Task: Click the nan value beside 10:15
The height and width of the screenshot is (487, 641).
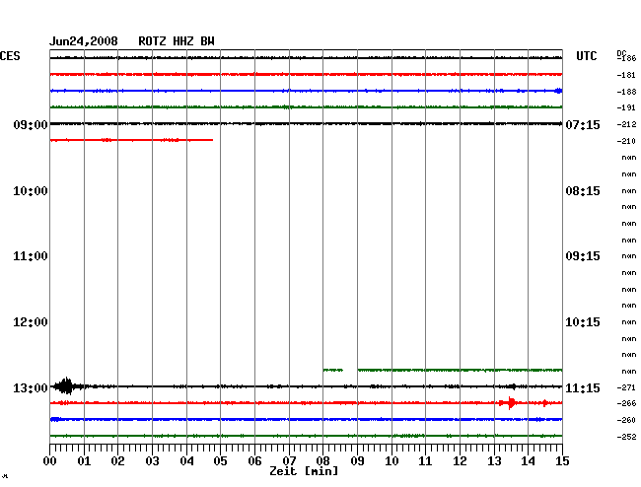Action: [629, 322]
